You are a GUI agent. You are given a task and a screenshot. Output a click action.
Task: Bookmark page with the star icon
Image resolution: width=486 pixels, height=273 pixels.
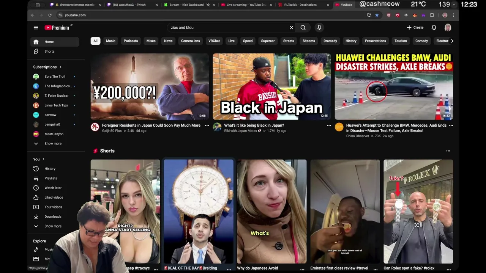(377, 15)
